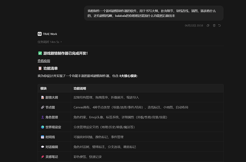
Task: Select the 世界观设定 table cell
Action: 54,127
